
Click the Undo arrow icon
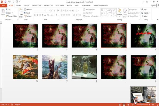[9, 2]
